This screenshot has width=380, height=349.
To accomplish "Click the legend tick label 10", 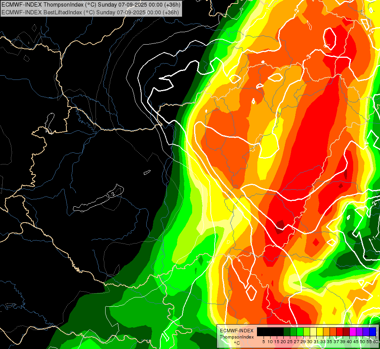I will [x=270, y=342].
